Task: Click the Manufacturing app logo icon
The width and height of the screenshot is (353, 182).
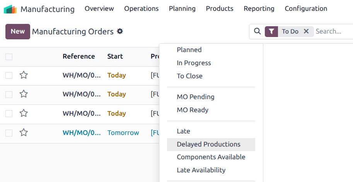Action: (x=10, y=9)
